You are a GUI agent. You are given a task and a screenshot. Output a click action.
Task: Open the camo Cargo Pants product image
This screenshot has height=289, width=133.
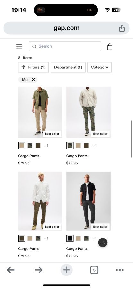(x=88, y=112)
